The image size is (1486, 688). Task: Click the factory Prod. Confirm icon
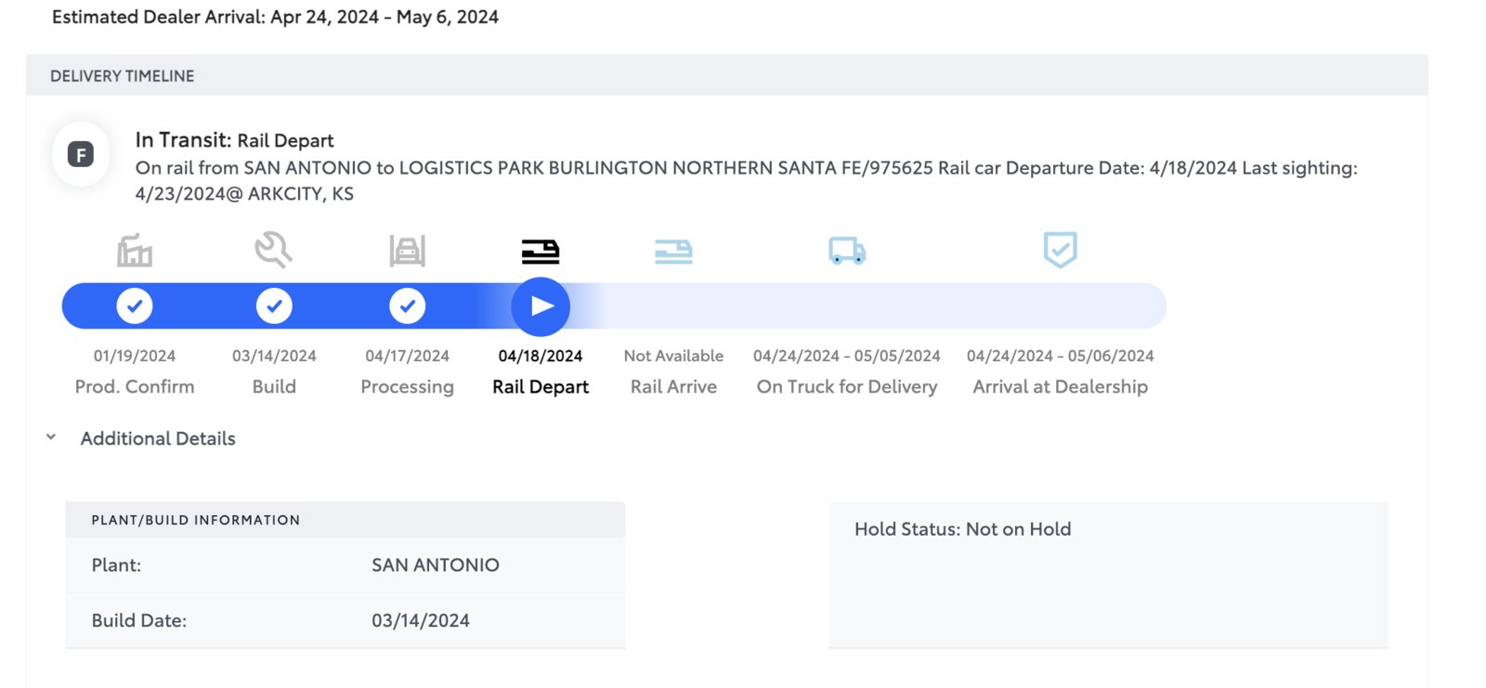[x=135, y=251]
